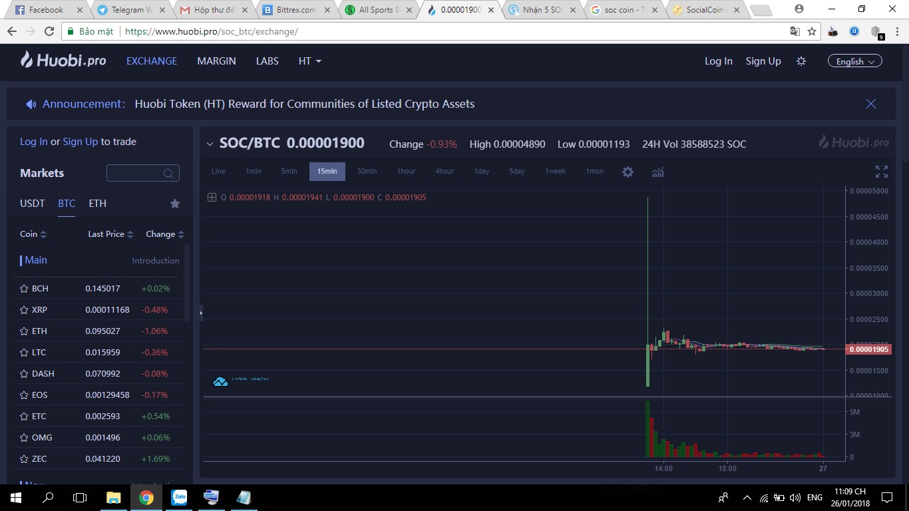The width and height of the screenshot is (909, 511).
Task: Show favorites with the Markets star filter
Action: coord(175,204)
